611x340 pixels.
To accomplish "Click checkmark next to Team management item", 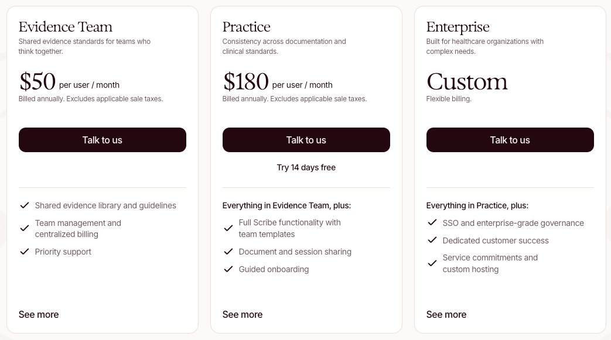I will click(25, 228).
